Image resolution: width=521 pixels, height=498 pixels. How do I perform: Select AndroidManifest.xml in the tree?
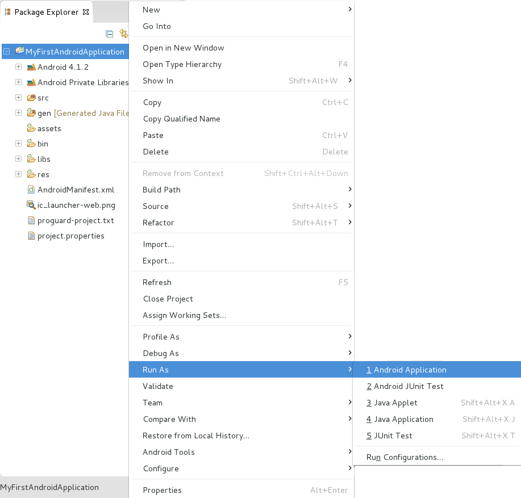(76, 190)
